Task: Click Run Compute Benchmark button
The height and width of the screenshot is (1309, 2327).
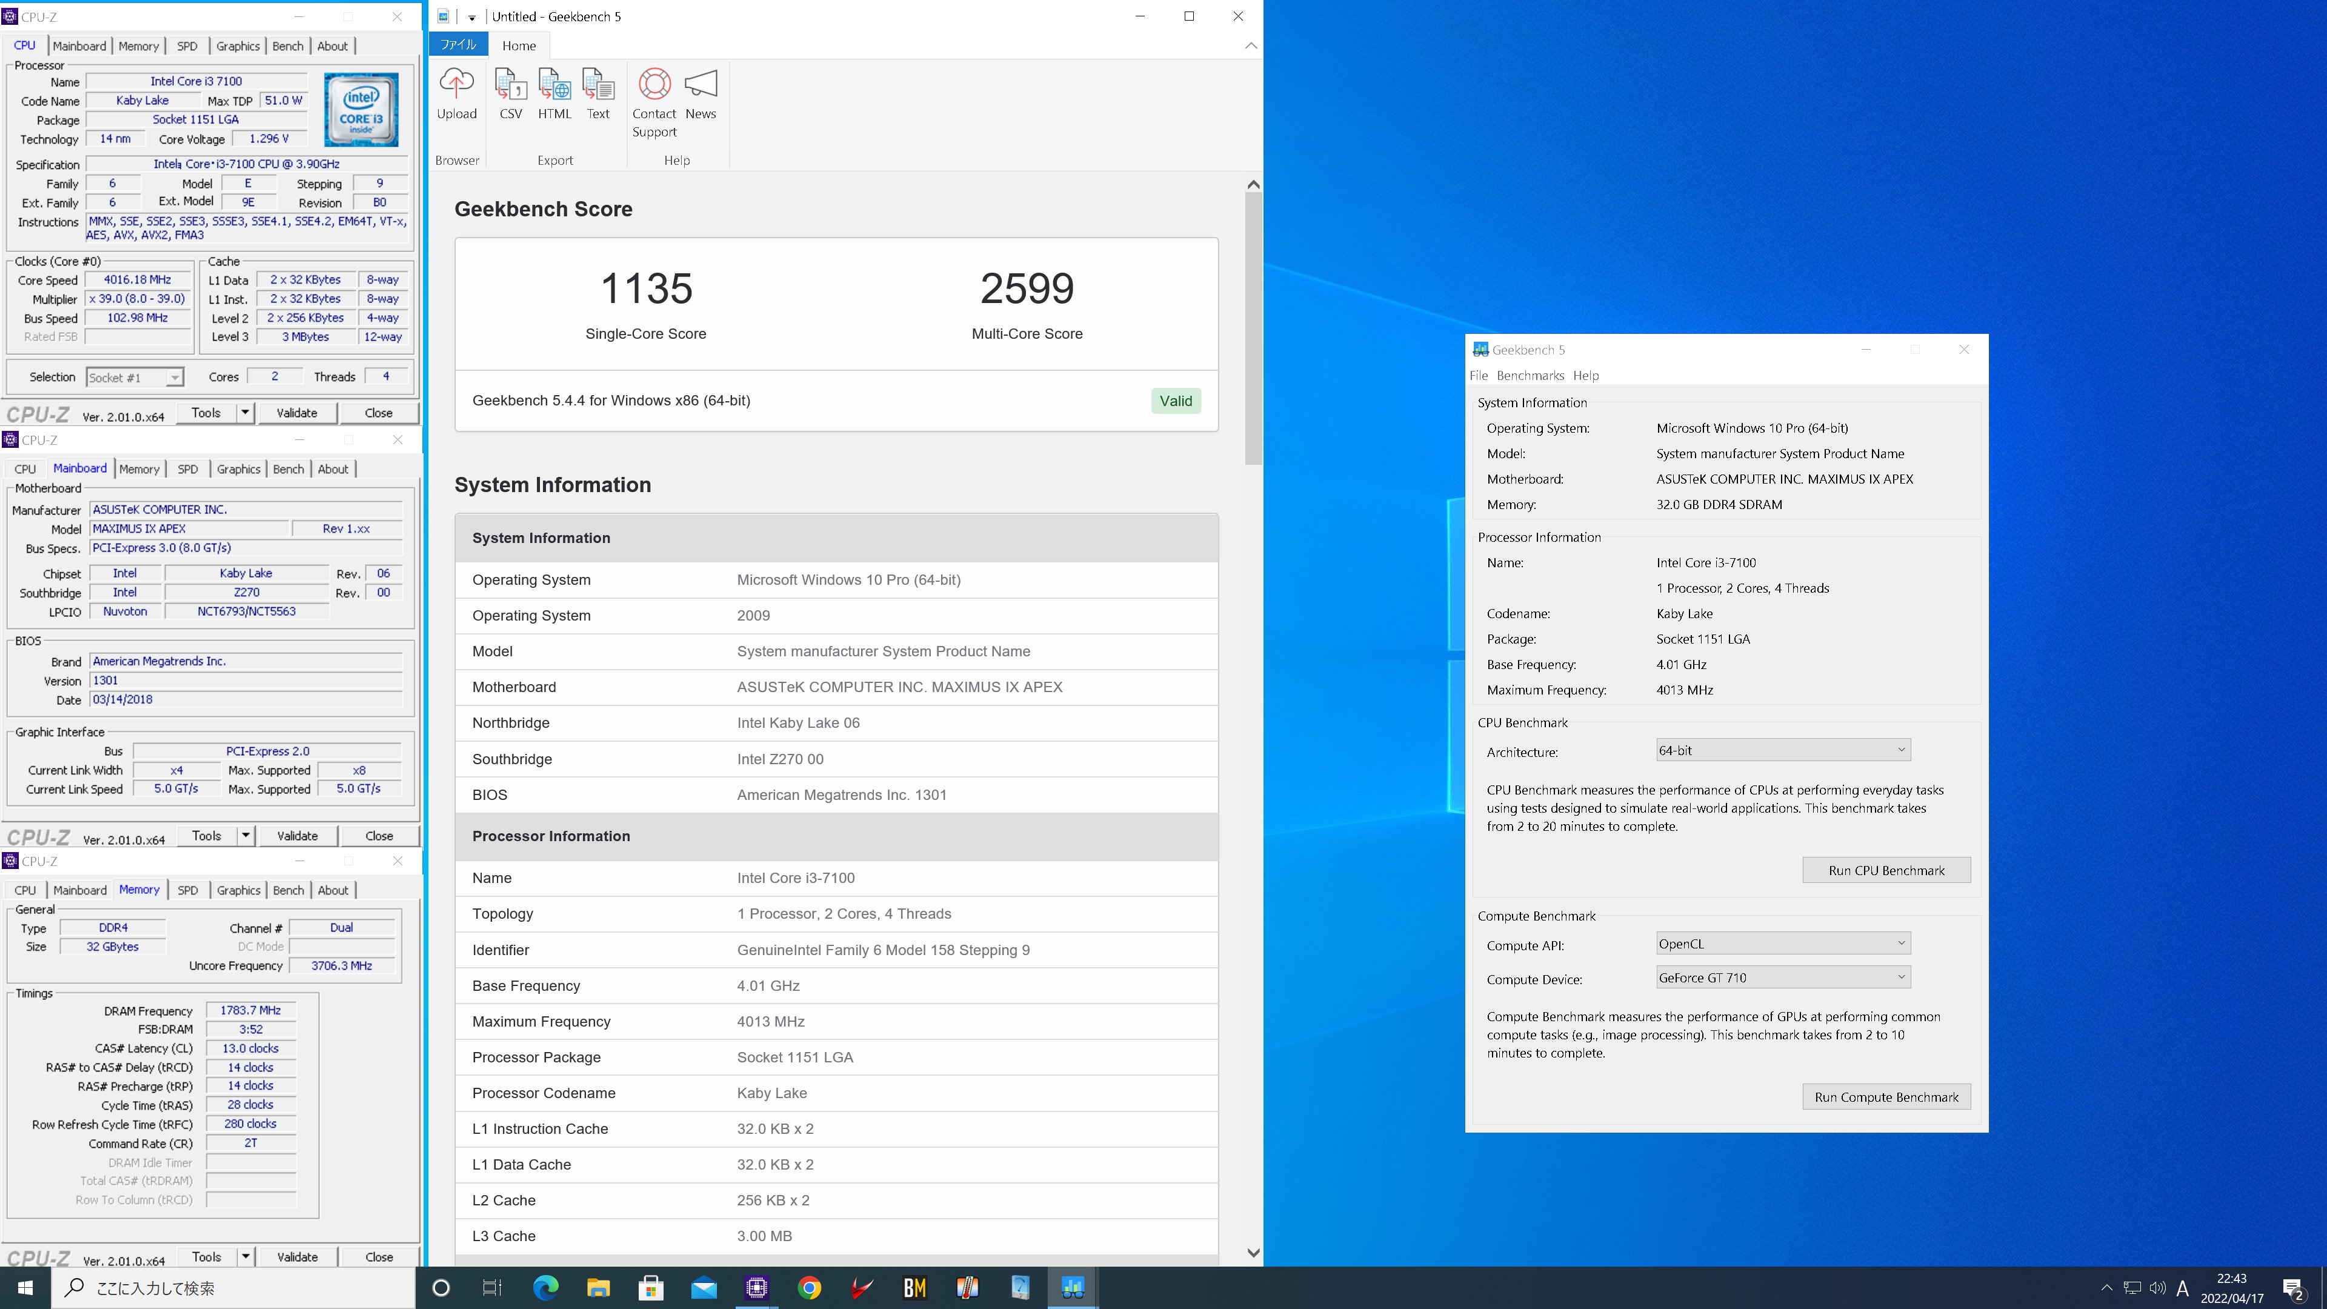Action: [1886, 1097]
